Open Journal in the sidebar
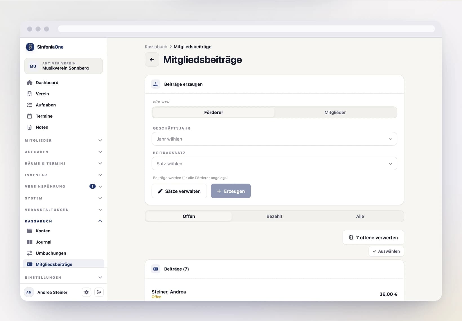Viewport: 462px width, 321px height. [x=63, y=242]
